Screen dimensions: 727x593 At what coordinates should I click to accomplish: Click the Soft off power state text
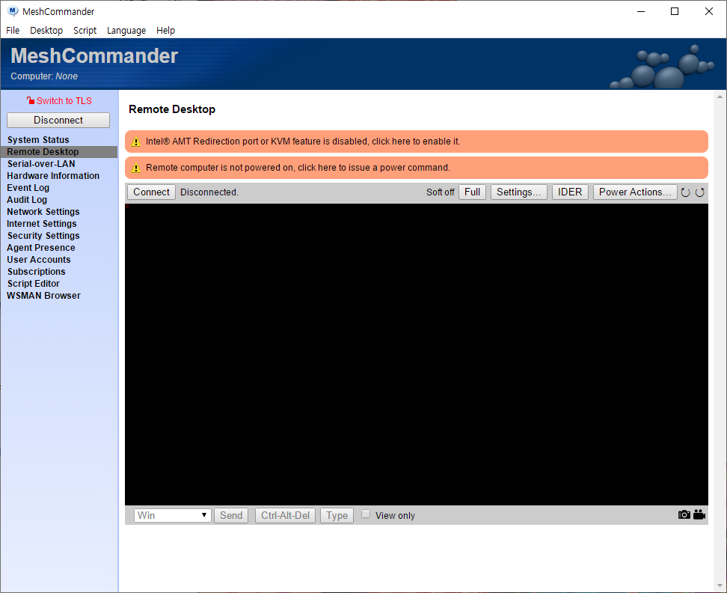(x=440, y=192)
